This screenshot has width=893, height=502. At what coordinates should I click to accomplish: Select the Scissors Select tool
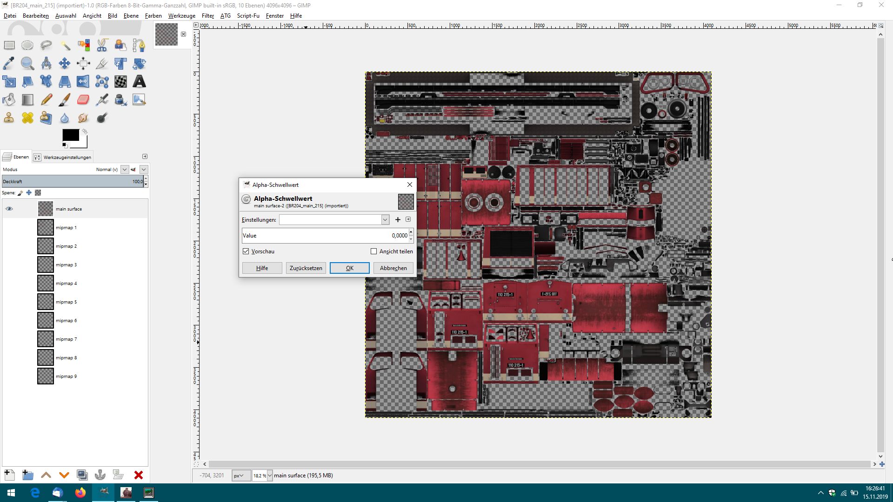pyautogui.click(x=102, y=45)
